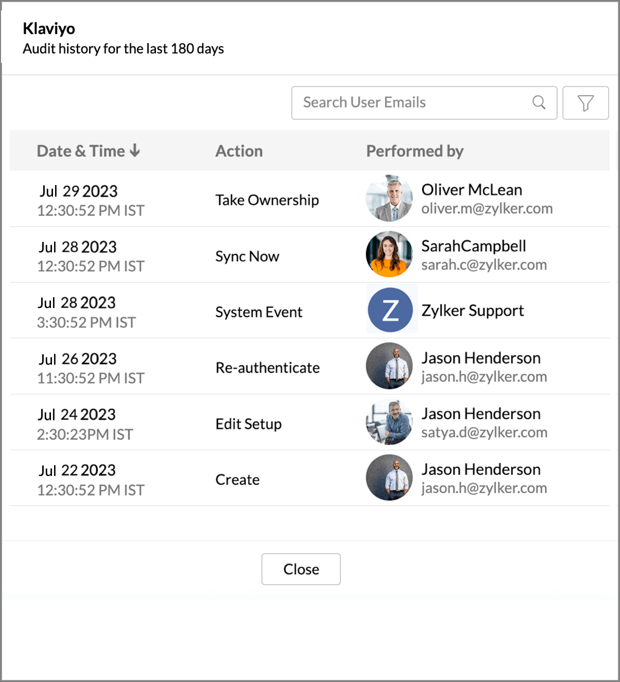Click the Jul 22 2023 Create entry

coord(309,478)
